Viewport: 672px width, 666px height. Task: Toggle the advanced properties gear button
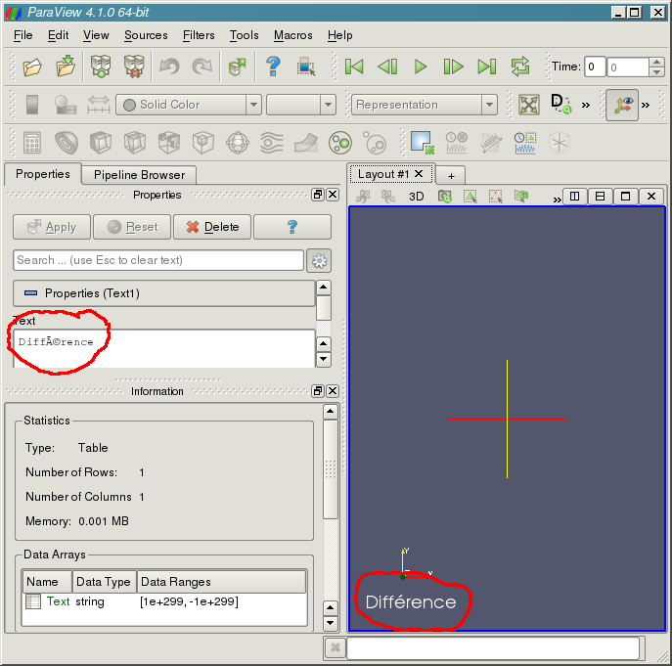[x=319, y=260]
